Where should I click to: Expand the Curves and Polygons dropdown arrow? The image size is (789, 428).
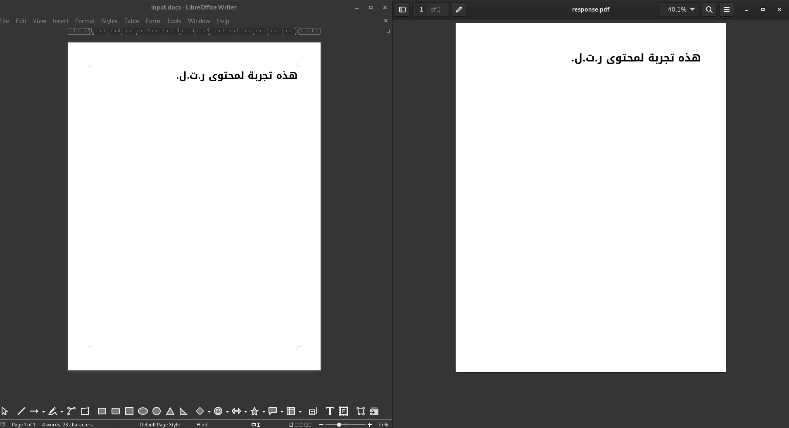click(x=62, y=411)
